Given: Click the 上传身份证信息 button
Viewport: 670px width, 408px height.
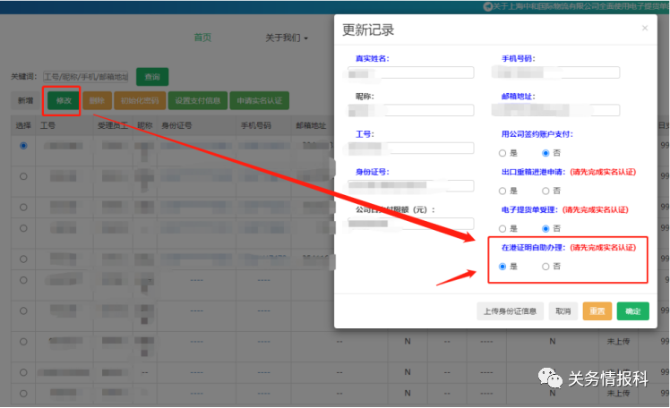Looking at the screenshot, I should click(x=510, y=311).
